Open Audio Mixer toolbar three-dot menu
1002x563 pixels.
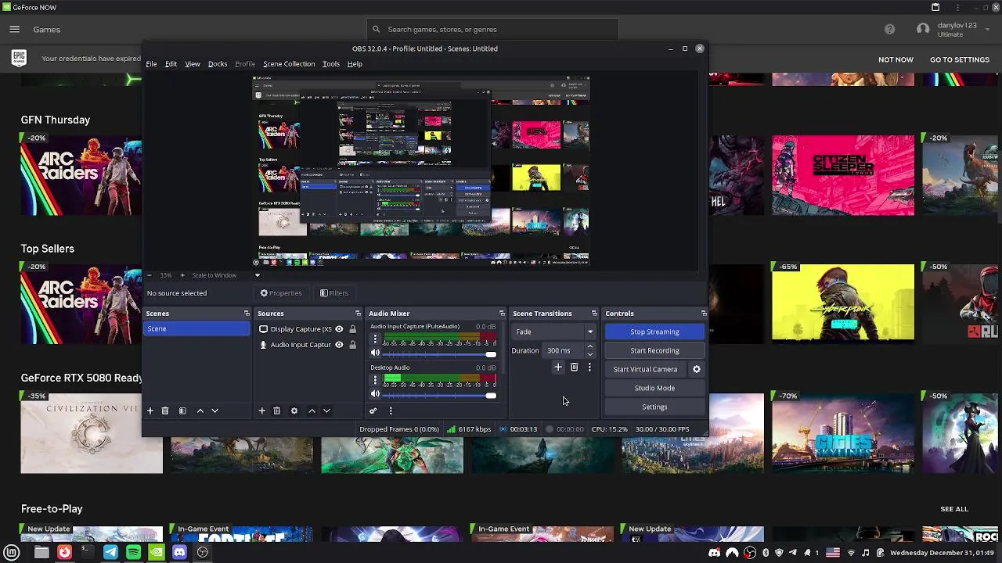point(391,411)
